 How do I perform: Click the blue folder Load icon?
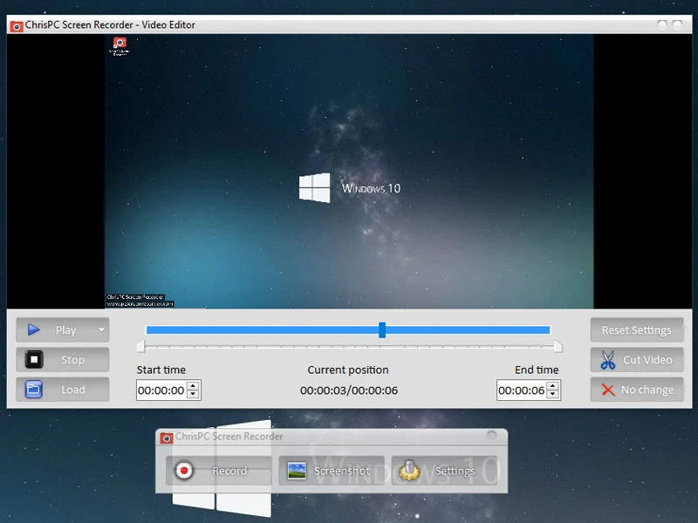(34, 390)
